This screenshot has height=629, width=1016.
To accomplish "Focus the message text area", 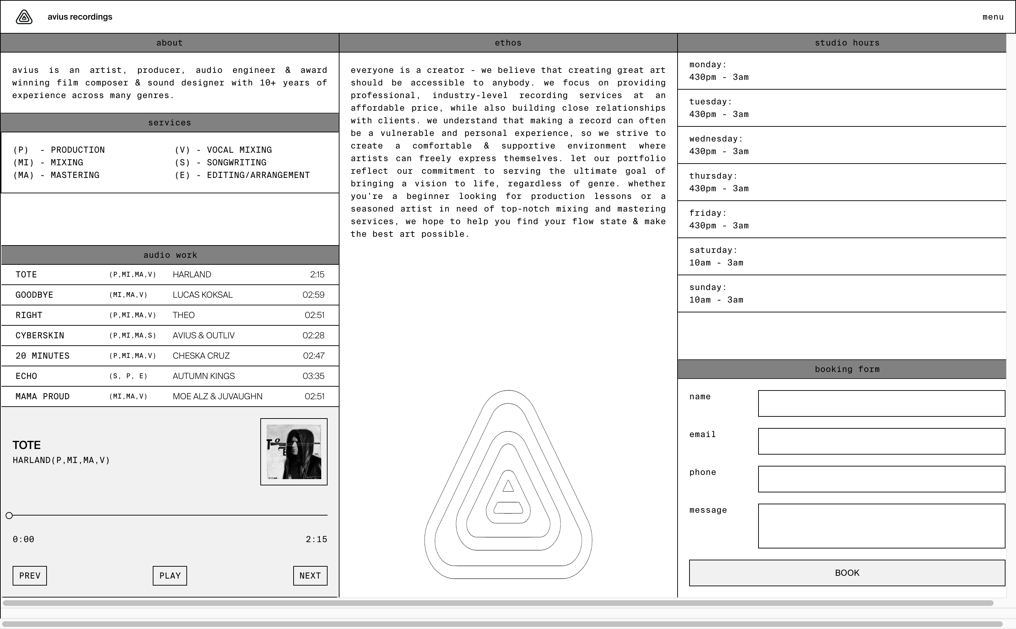I will point(881,526).
